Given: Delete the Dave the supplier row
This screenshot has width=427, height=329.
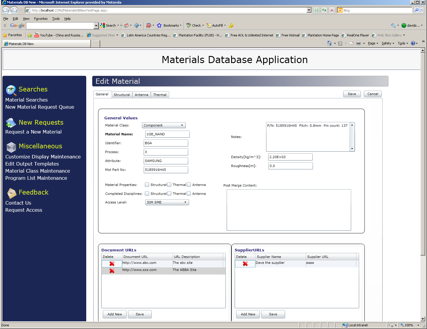Looking at the screenshot, I should [245, 264].
